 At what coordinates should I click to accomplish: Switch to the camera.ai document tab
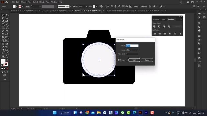(x=151, y=11)
